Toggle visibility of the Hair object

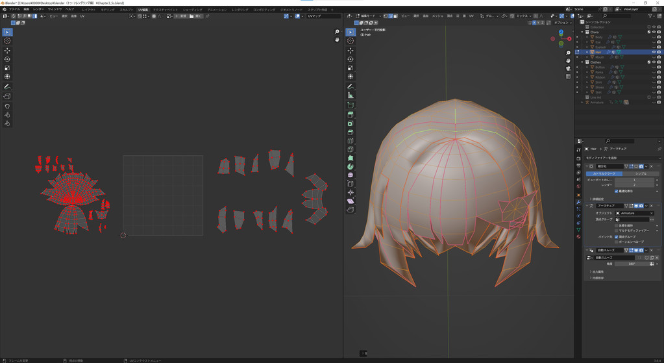(654, 52)
